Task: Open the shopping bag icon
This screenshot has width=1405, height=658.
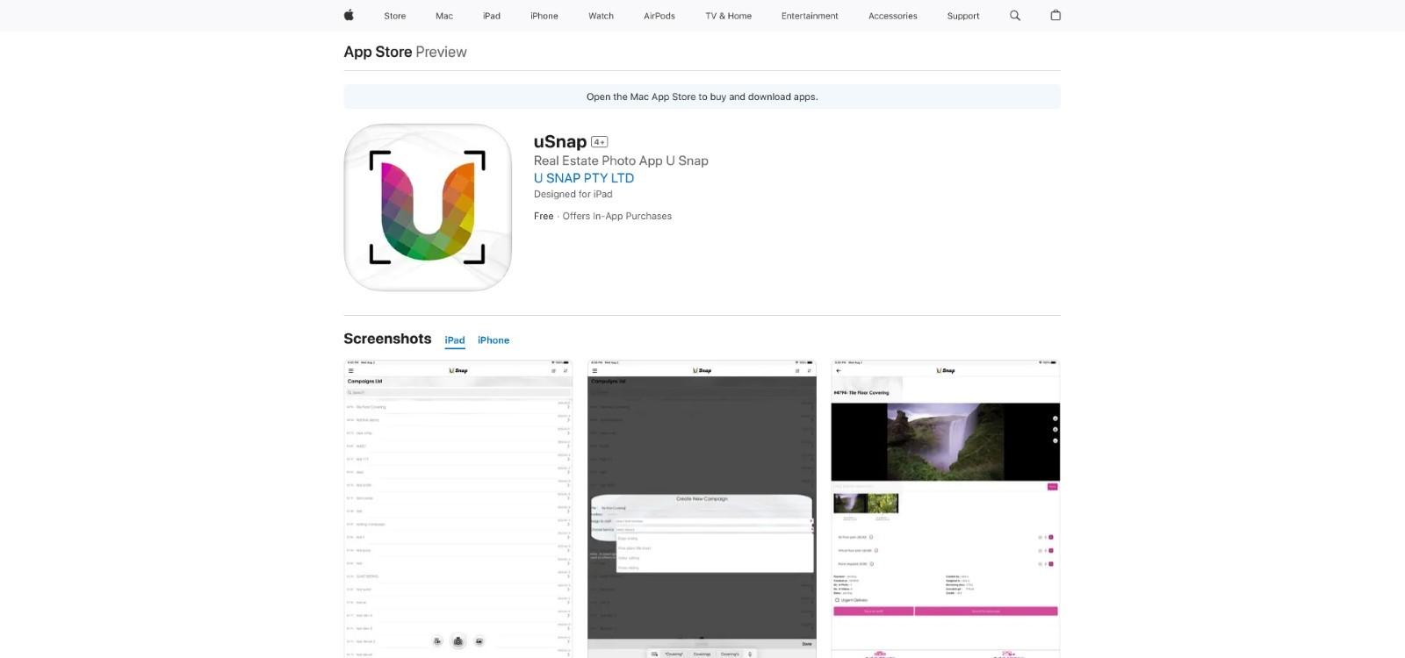Action: (1056, 16)
